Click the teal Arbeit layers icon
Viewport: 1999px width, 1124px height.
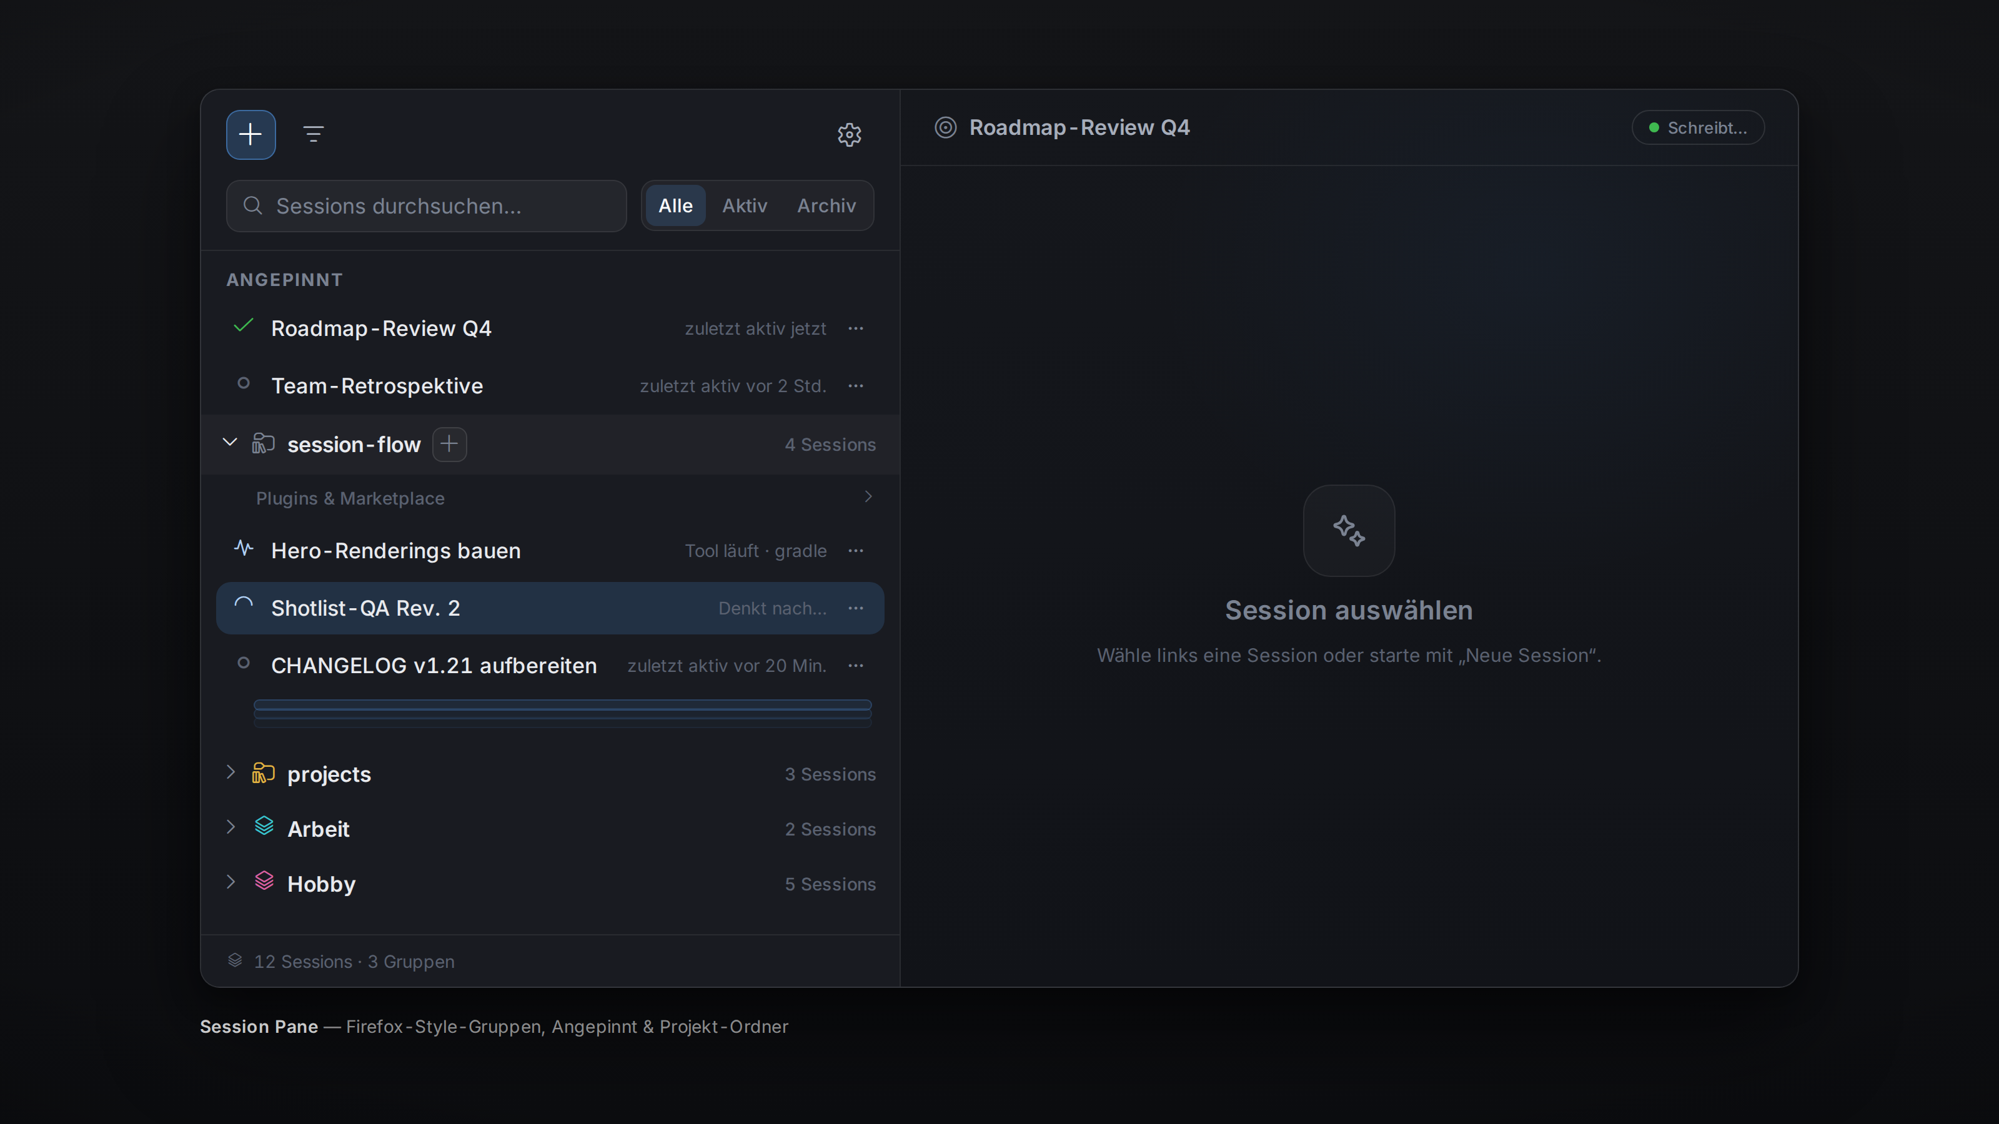pyautogui.click(x=264, y=826)
